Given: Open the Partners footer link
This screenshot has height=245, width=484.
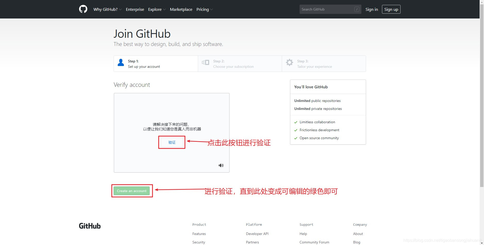Looking at the screenshot, I should click(x=252, y=242).
